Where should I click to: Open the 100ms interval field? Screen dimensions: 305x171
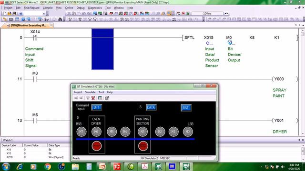click(x=207, y=13)
